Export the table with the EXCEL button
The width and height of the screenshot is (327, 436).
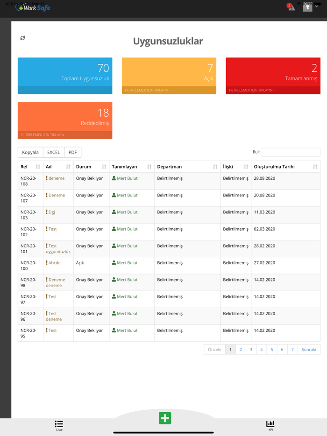click(53, 152)
